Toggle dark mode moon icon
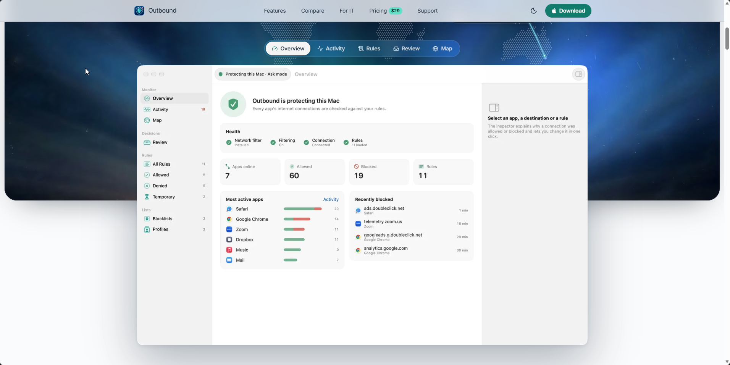The height and width of the screenshot is (365, 730). [533, 11]
